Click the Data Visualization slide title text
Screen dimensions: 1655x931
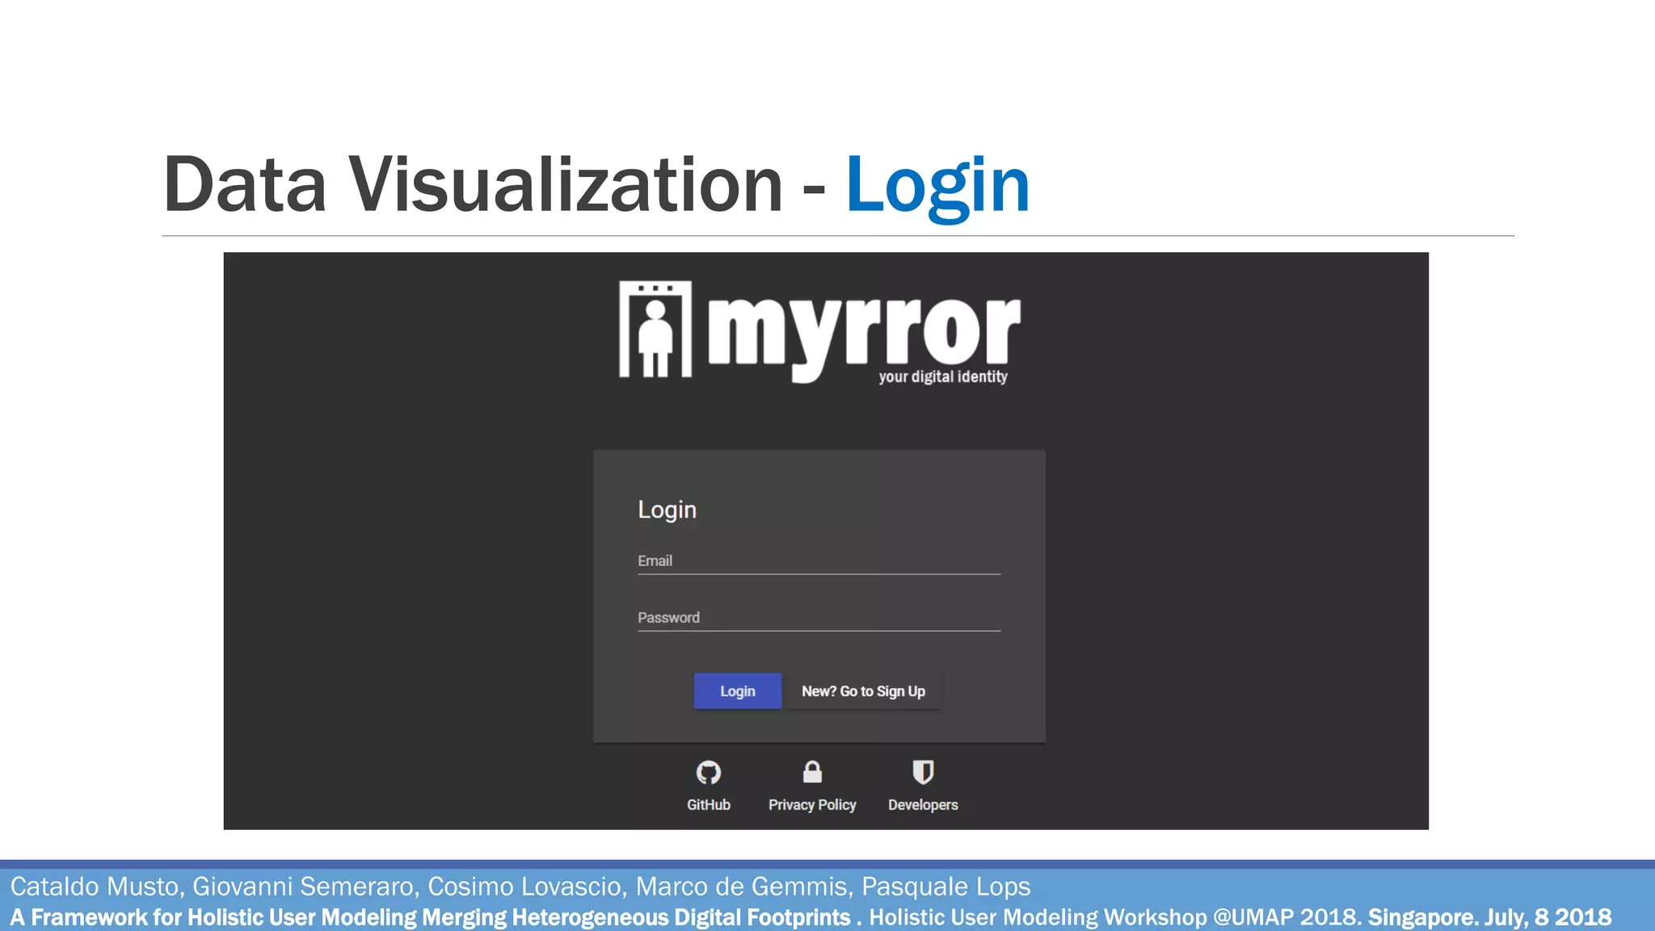point(473,186)
